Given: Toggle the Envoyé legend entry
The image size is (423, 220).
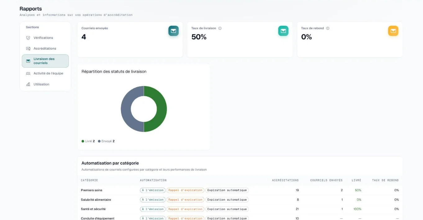Looking at the screenshot, I should click(x=106, y=141).
